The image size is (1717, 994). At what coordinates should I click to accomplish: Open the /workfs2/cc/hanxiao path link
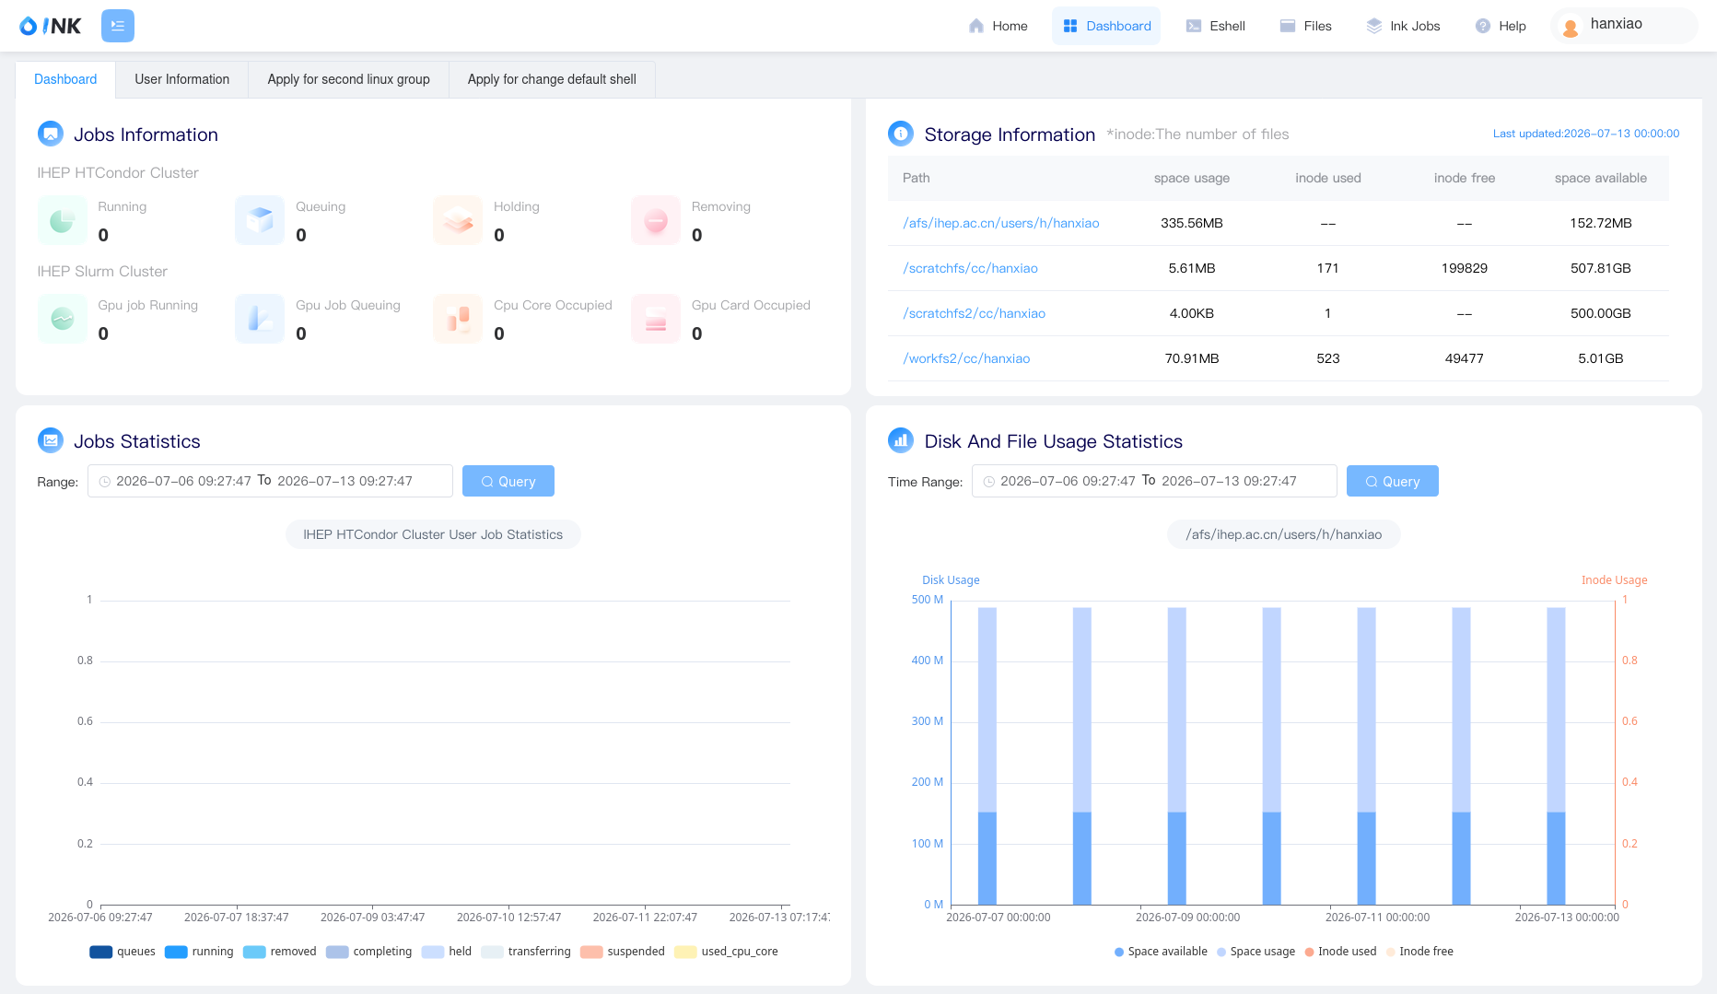coord(966,358)
